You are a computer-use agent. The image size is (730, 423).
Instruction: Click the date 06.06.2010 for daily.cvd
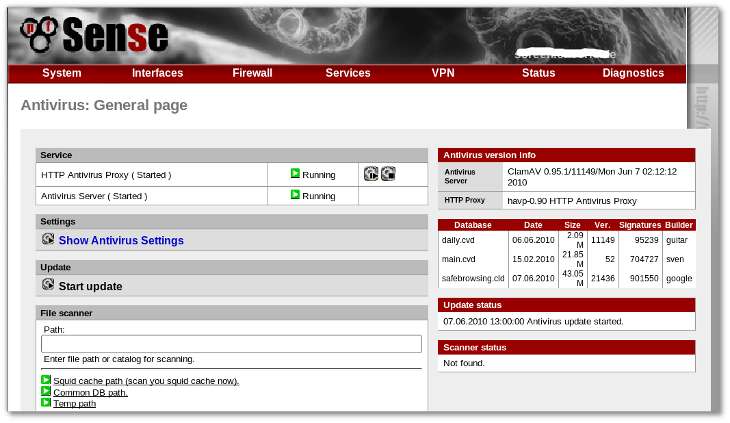pyautogui.click(x=534, y=240)
